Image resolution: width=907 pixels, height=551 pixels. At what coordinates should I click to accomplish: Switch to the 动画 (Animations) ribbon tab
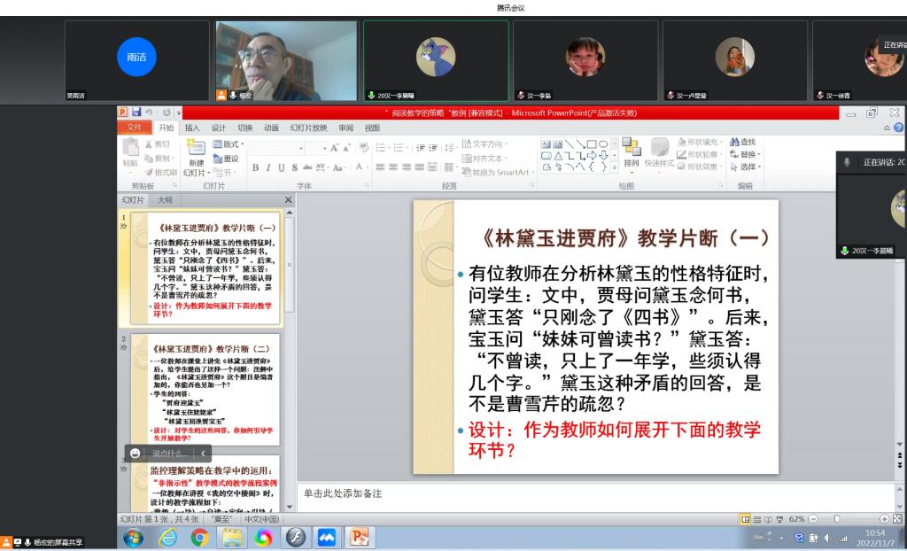271,128
